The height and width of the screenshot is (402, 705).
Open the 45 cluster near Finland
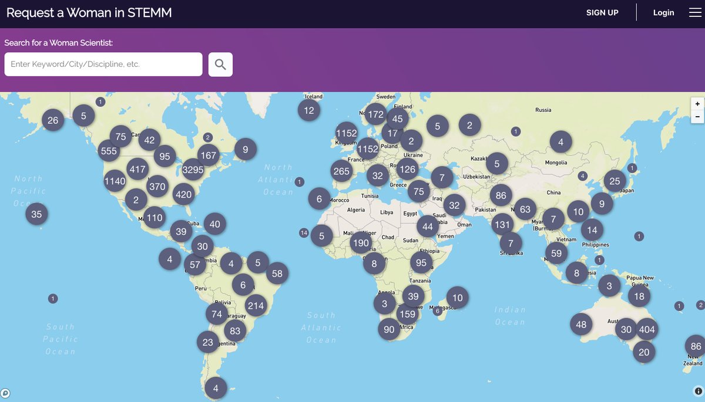coord(397,119)
